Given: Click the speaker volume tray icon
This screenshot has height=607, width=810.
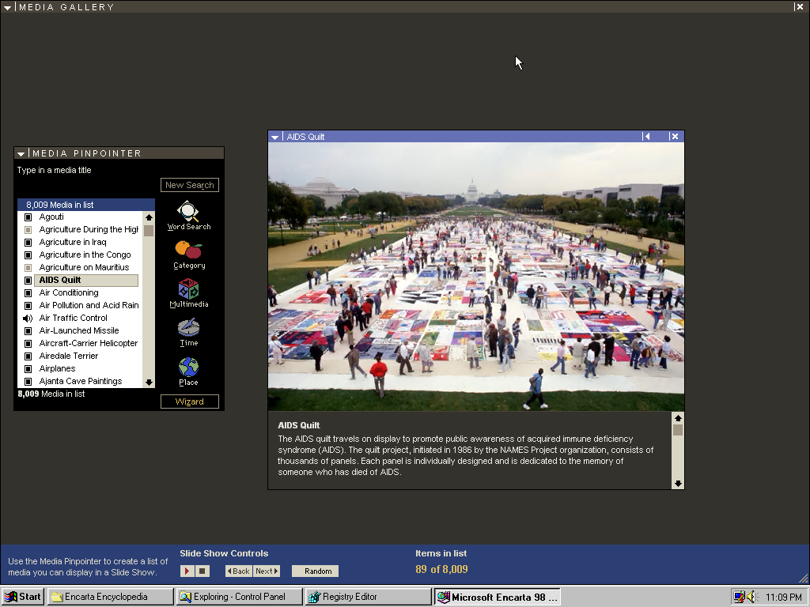Looking at the screenshot, I should pyautogui.click(x=751, y=597).
